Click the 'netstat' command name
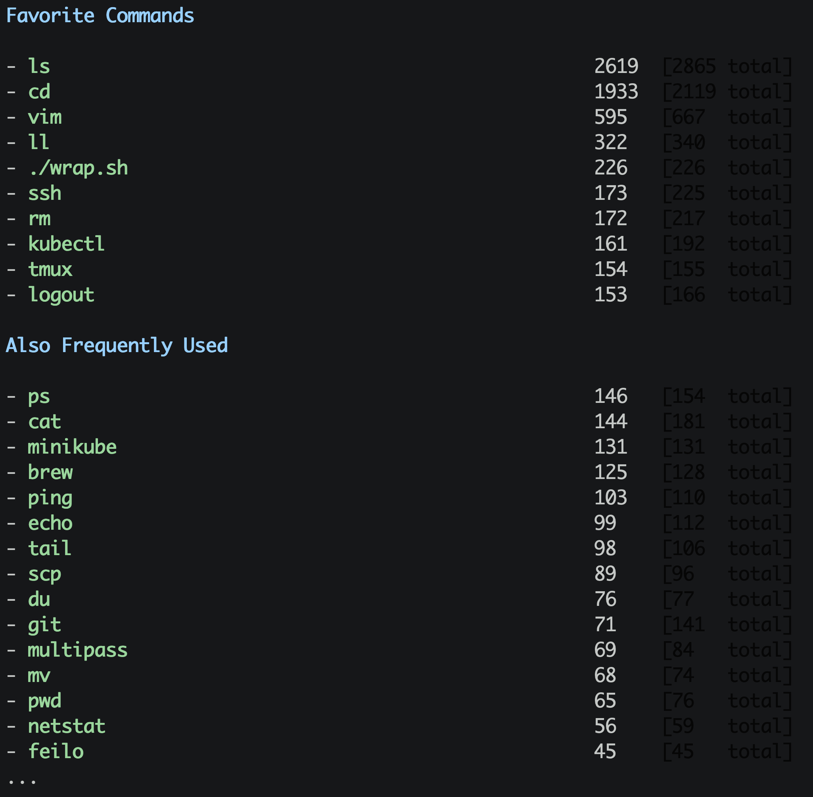The width and height of the screenshot is (813, 797). tap(67, 726)
